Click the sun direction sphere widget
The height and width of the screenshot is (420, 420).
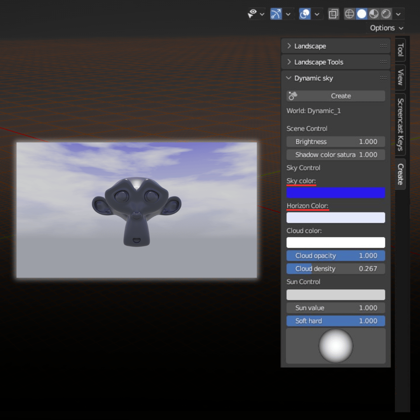click(336, 346)
